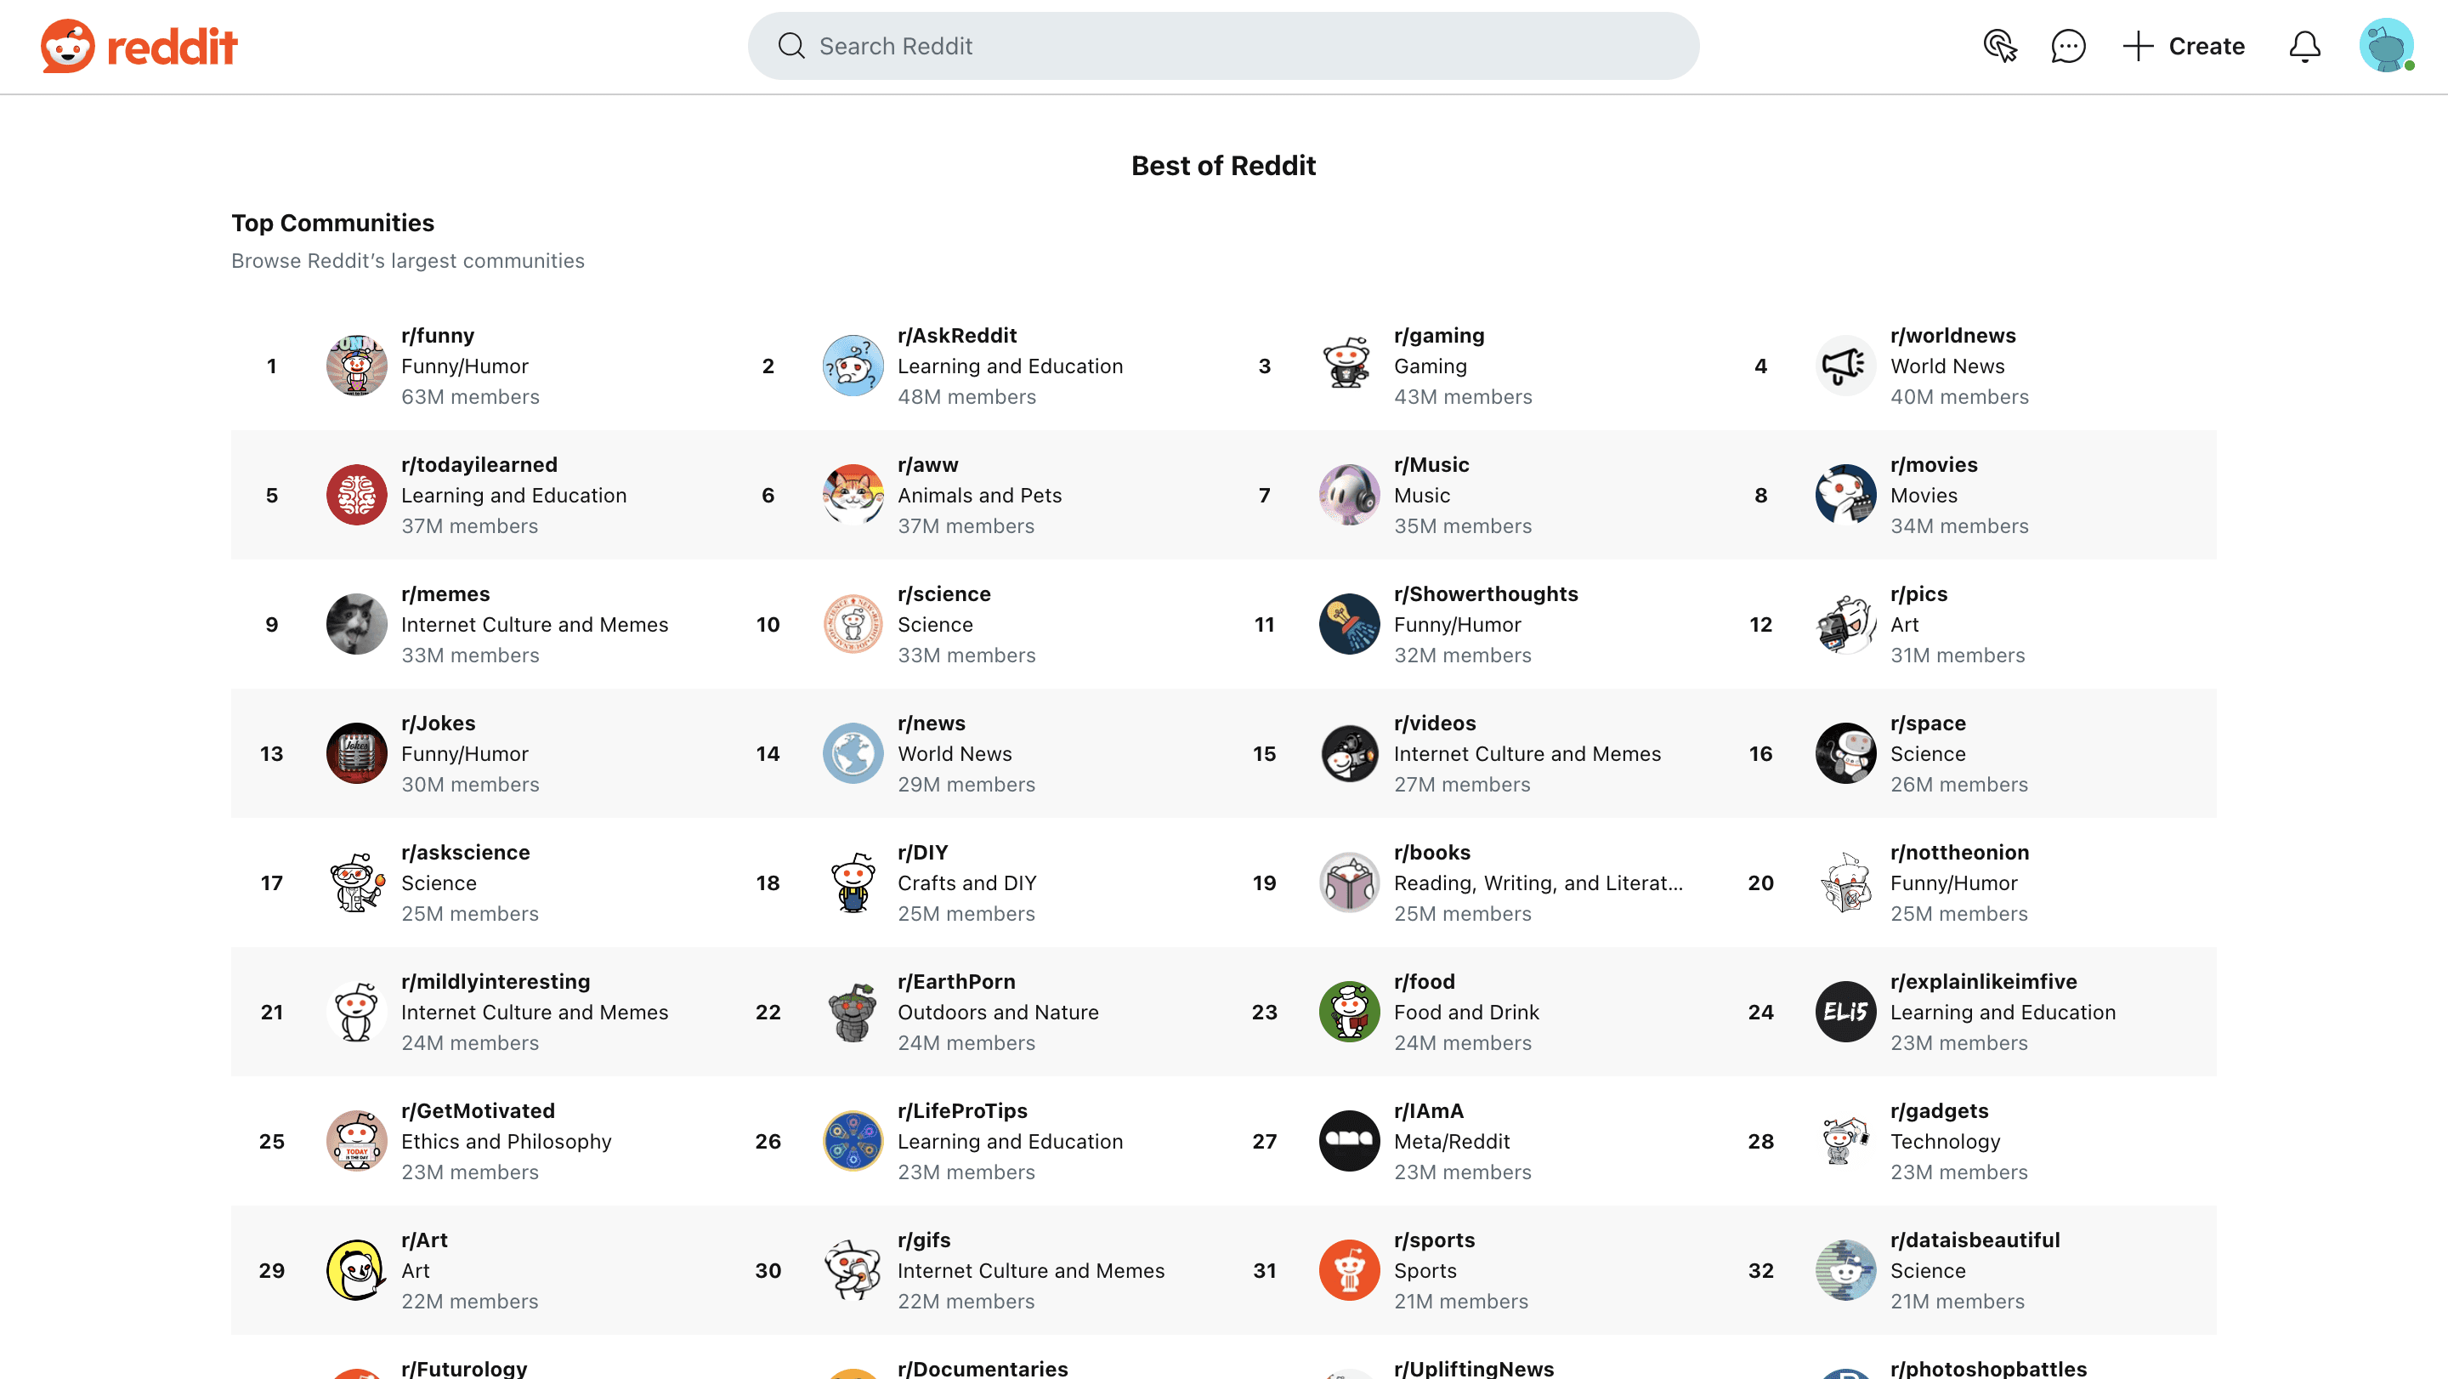Open the user avatar profile menu
This screenshot has height=1379, width=2448.
pyautogui.click(x=2385, y=46)
